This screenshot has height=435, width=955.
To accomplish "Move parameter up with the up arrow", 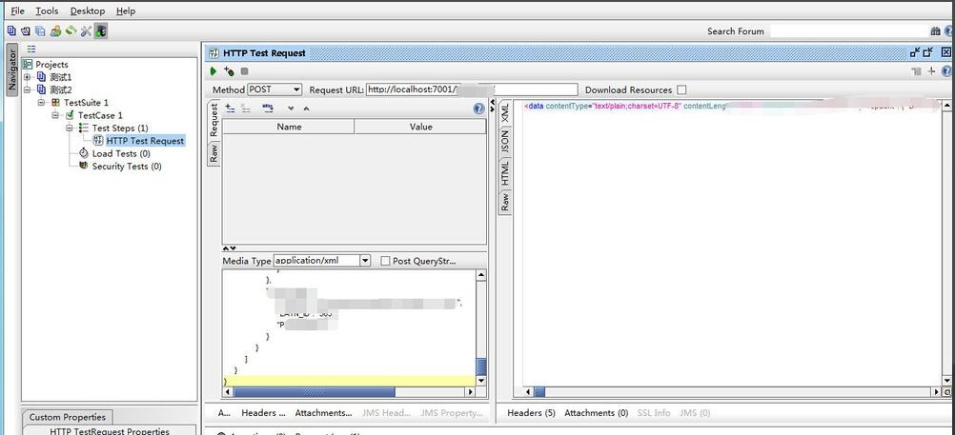I will coord(306,109).
